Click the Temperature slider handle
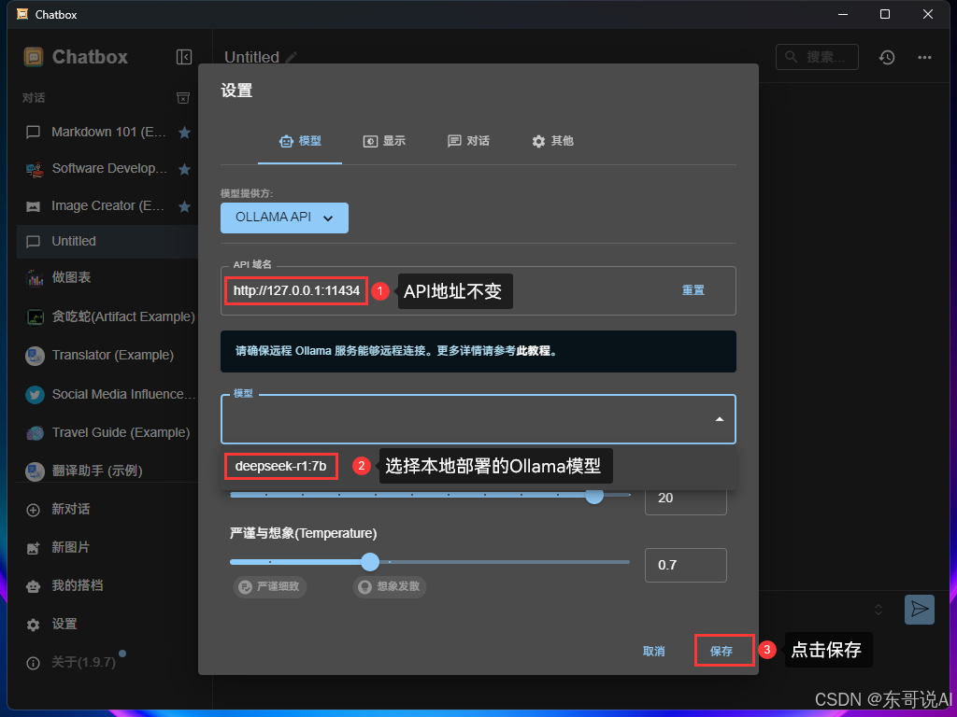The image size is (957, 717). tap(370, 562)
